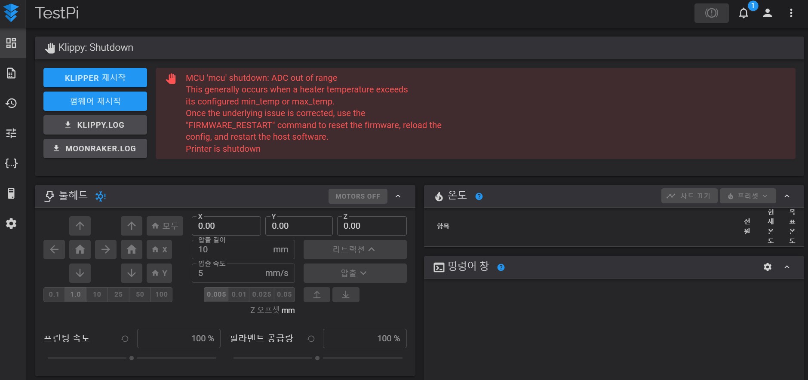Select 25 move distance
Viewport: 808px width, 380px height.
pyautogui.click(x=119, y=294)
